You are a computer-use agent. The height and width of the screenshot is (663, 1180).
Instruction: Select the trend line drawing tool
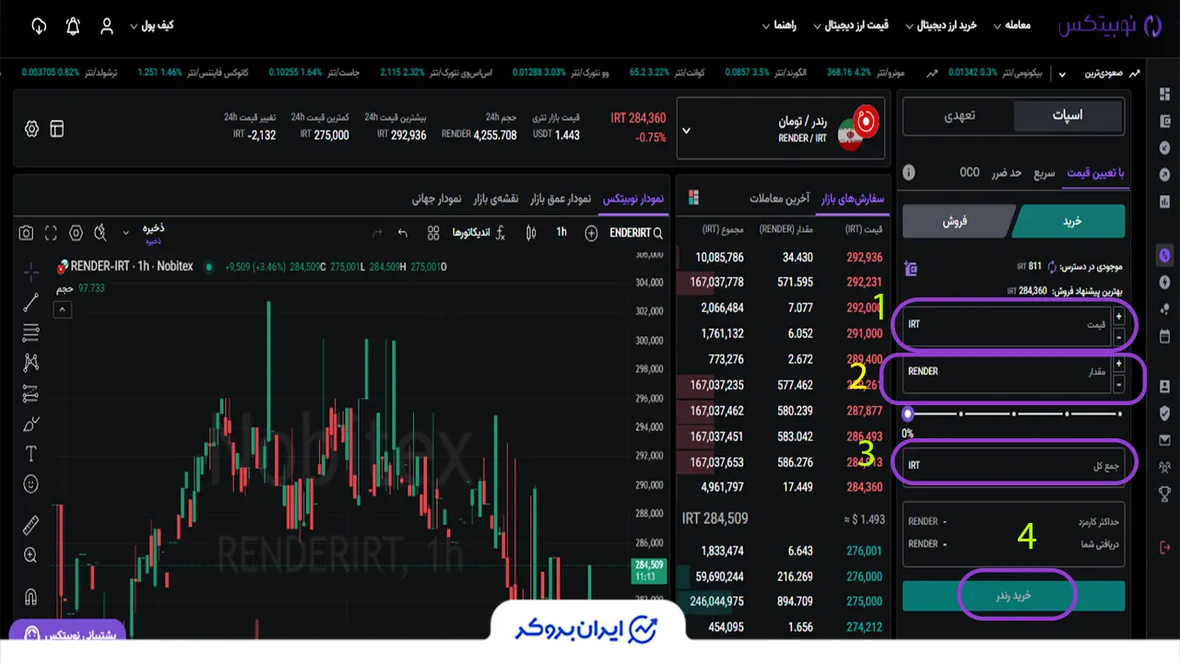[x=31, y=301]
